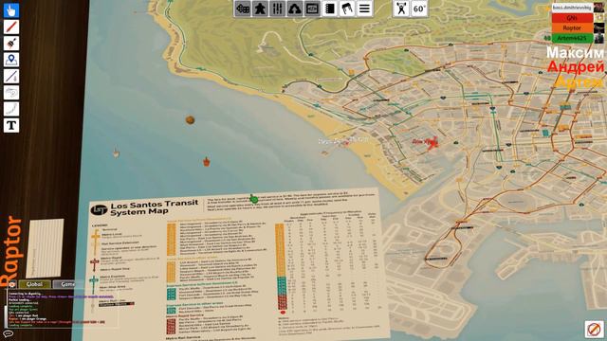Select the faded swirl sketch tool

11,93
